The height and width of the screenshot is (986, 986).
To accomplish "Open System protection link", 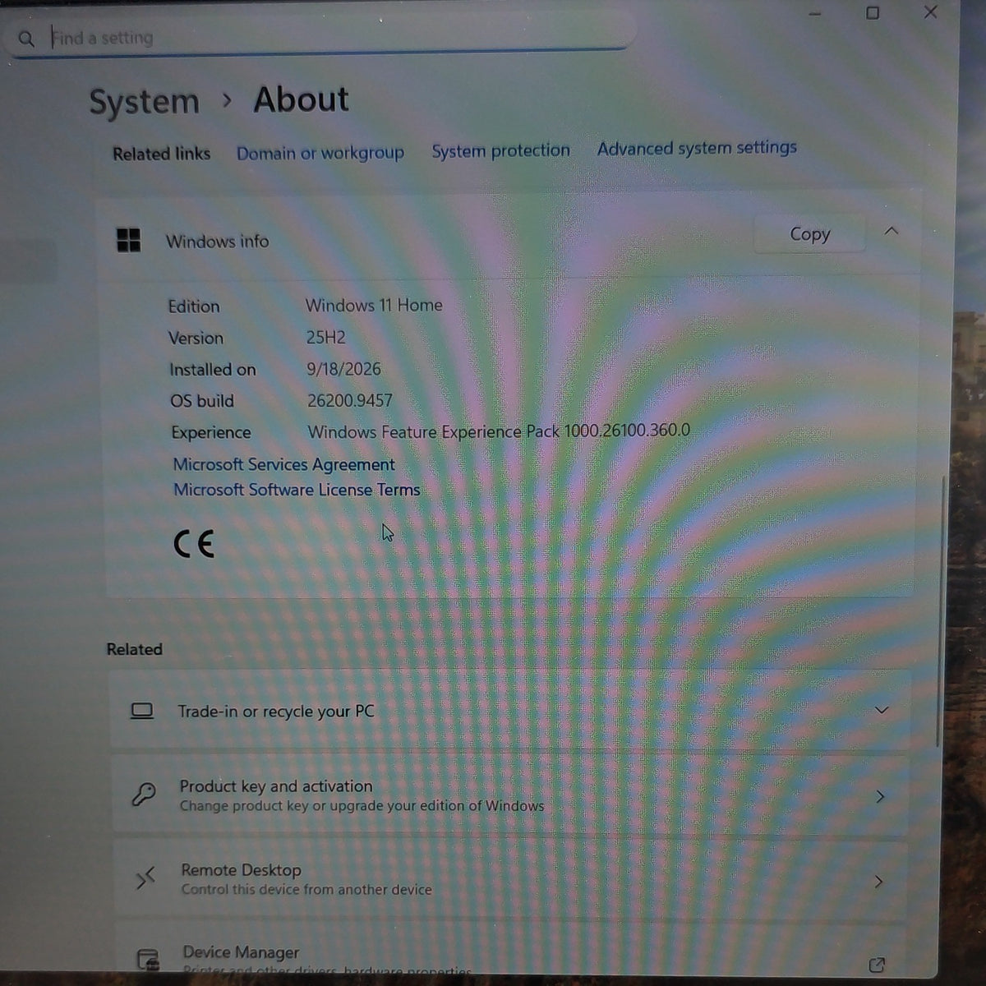I will pos(501,150).
